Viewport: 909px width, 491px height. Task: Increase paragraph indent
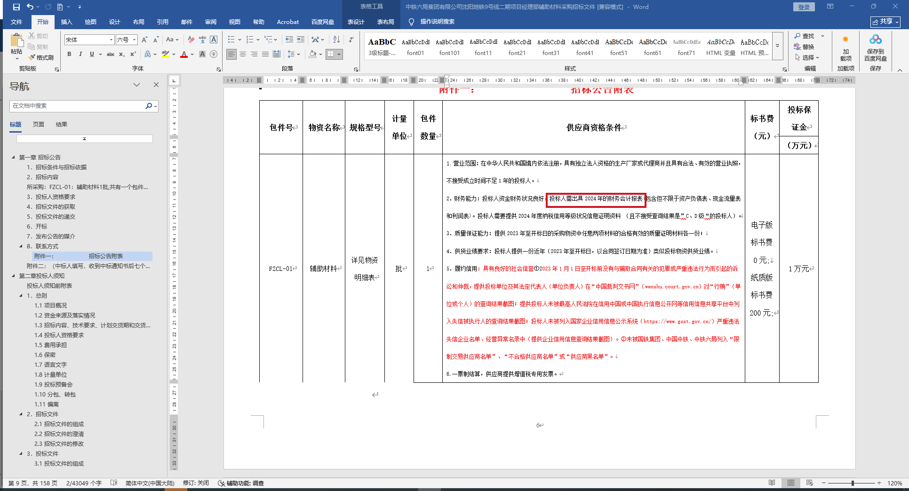point(301,40)
